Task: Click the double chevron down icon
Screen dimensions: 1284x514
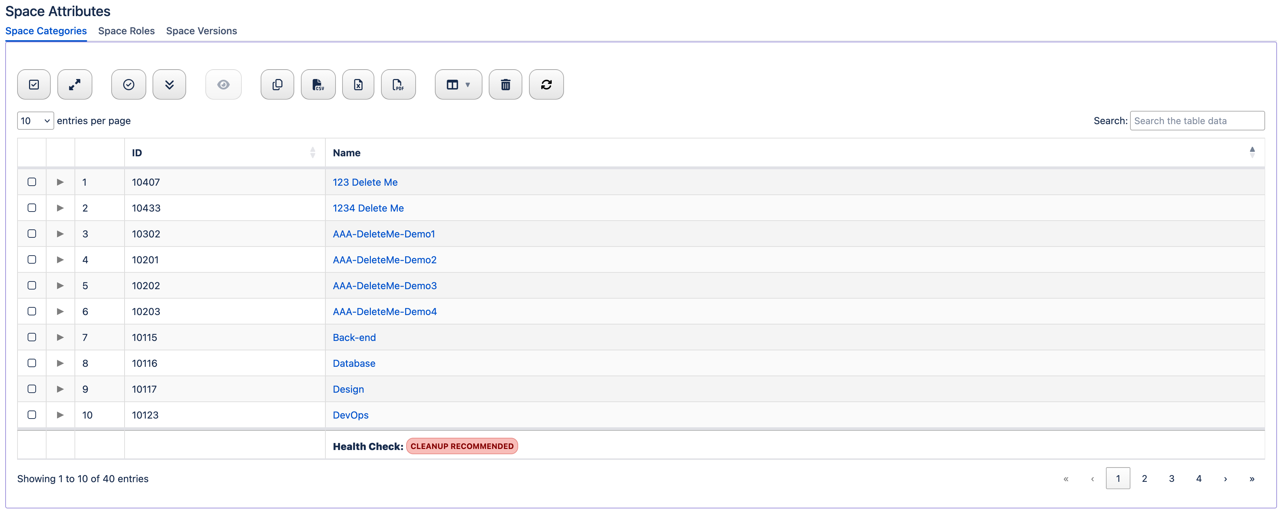Action: point(169,85)
